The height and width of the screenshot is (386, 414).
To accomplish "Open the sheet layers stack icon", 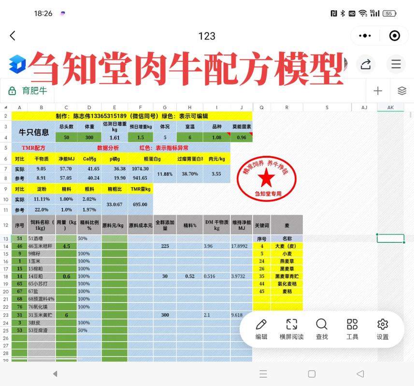I will (x=402, y=91).
